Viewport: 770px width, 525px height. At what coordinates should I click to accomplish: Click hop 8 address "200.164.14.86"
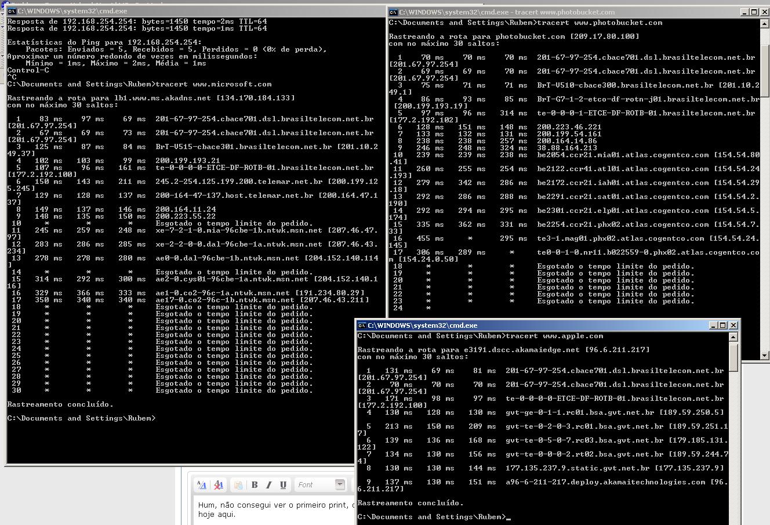coord(567,141)
